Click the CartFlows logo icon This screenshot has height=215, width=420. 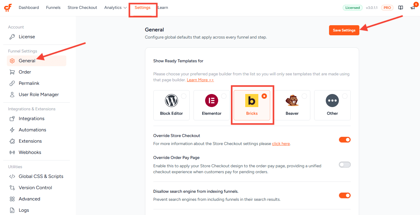pyautogui.click(x=8, y=8)
